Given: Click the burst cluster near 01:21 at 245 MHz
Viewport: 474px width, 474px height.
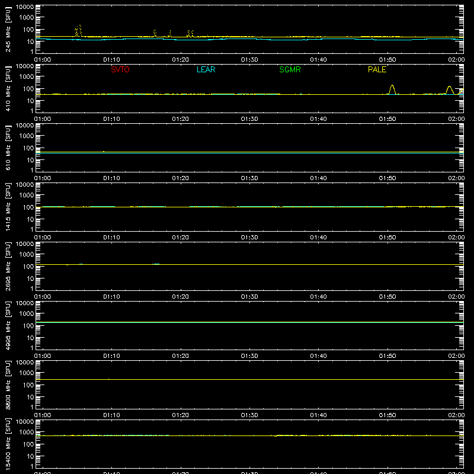Looking at the screenshot, I should pyautogui.click(x=190, y=34).
